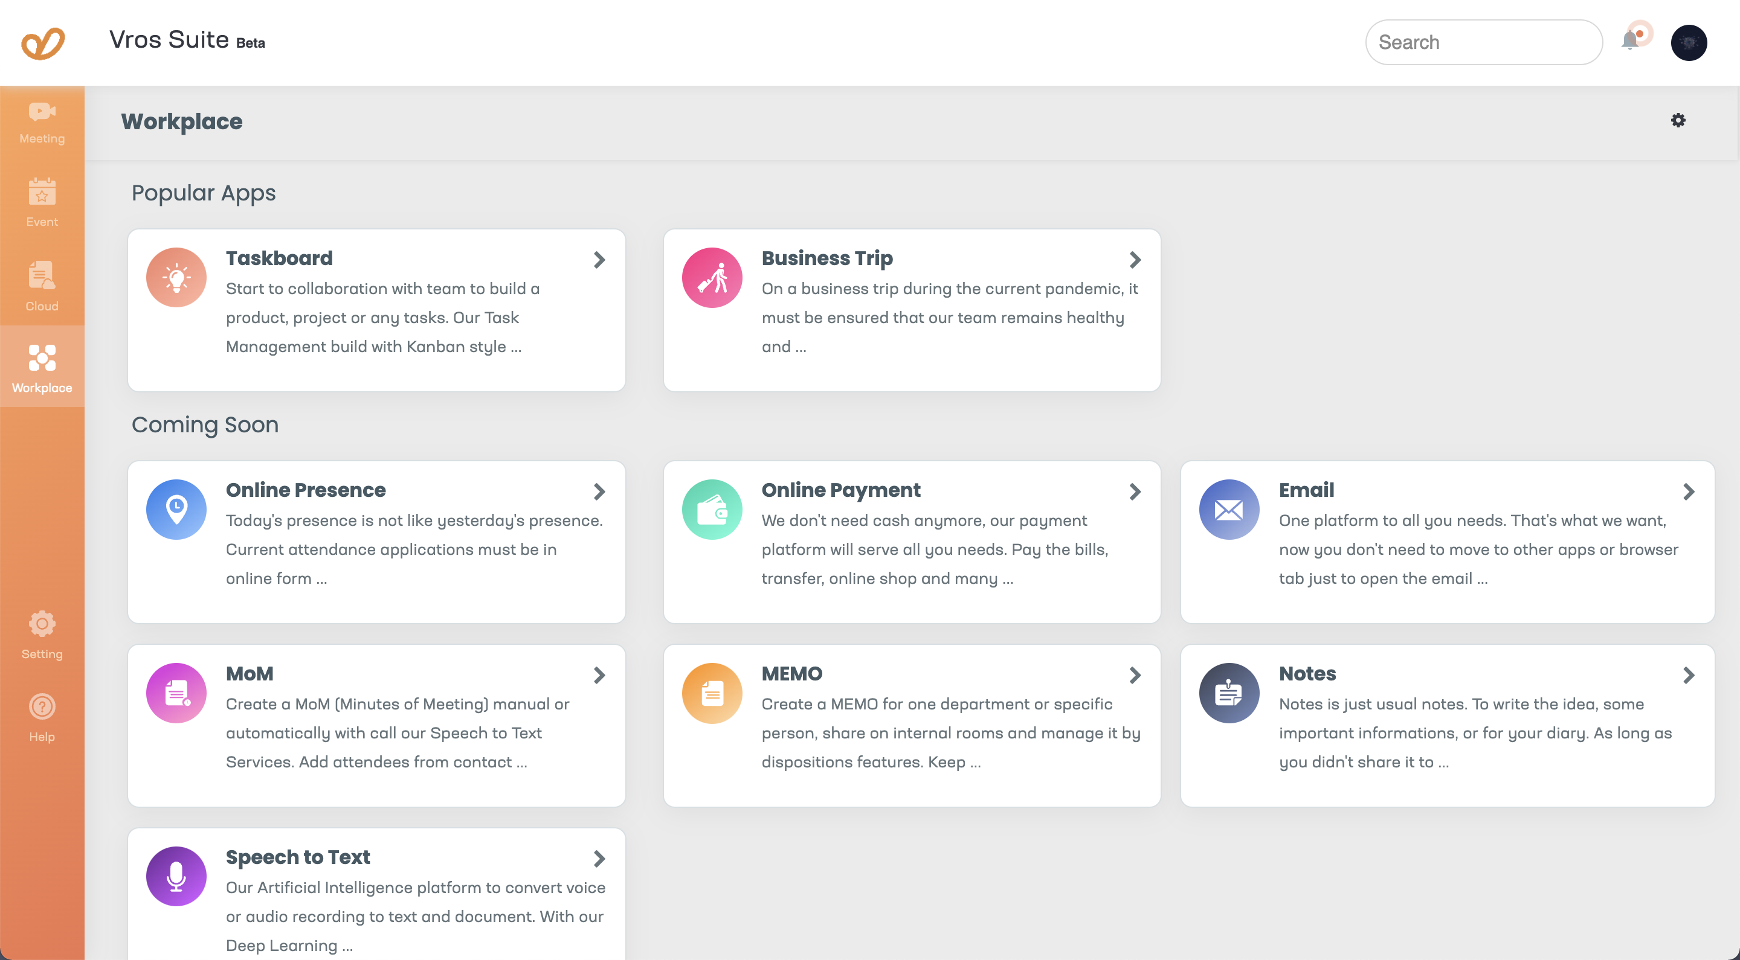1740x960 pixels.
Task: Click the Vros Suite logo icon
Action: click(42, 43)
